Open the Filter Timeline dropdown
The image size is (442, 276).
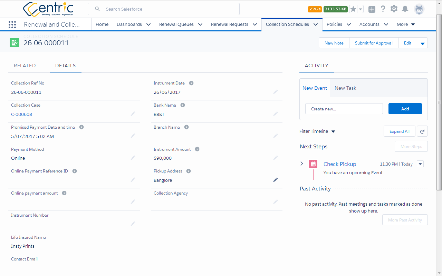click(x=333, y=131)
